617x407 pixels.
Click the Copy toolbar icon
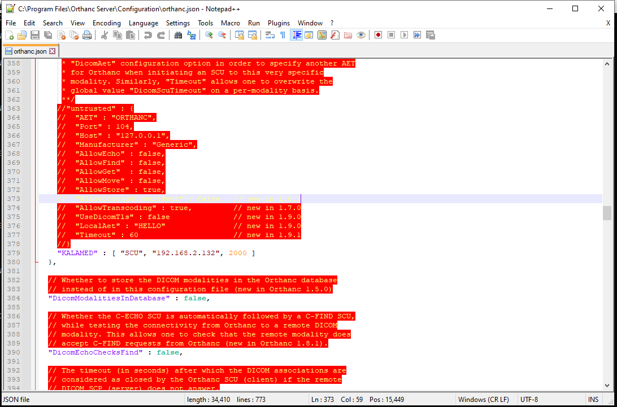118,35
